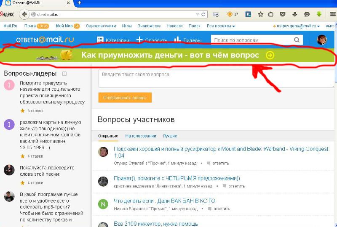Open the weather widget showing 17
This screenshot has width=337, height=227.
click(x=233, y=14)
